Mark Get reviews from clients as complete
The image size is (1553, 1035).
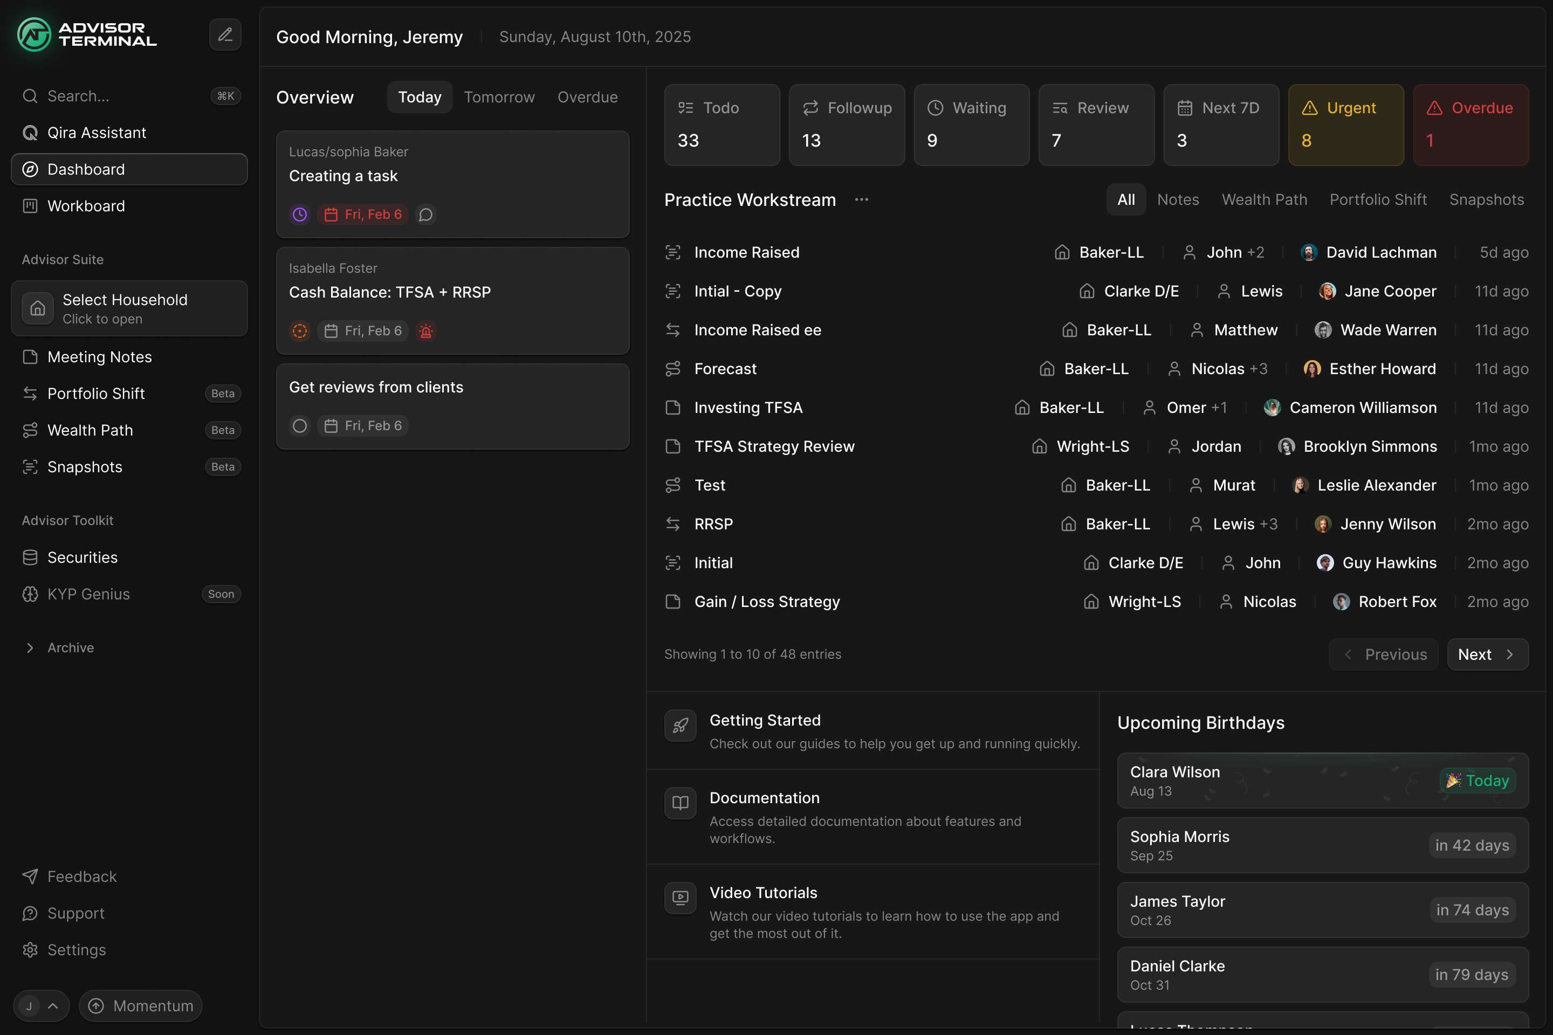tap(300, 426)
